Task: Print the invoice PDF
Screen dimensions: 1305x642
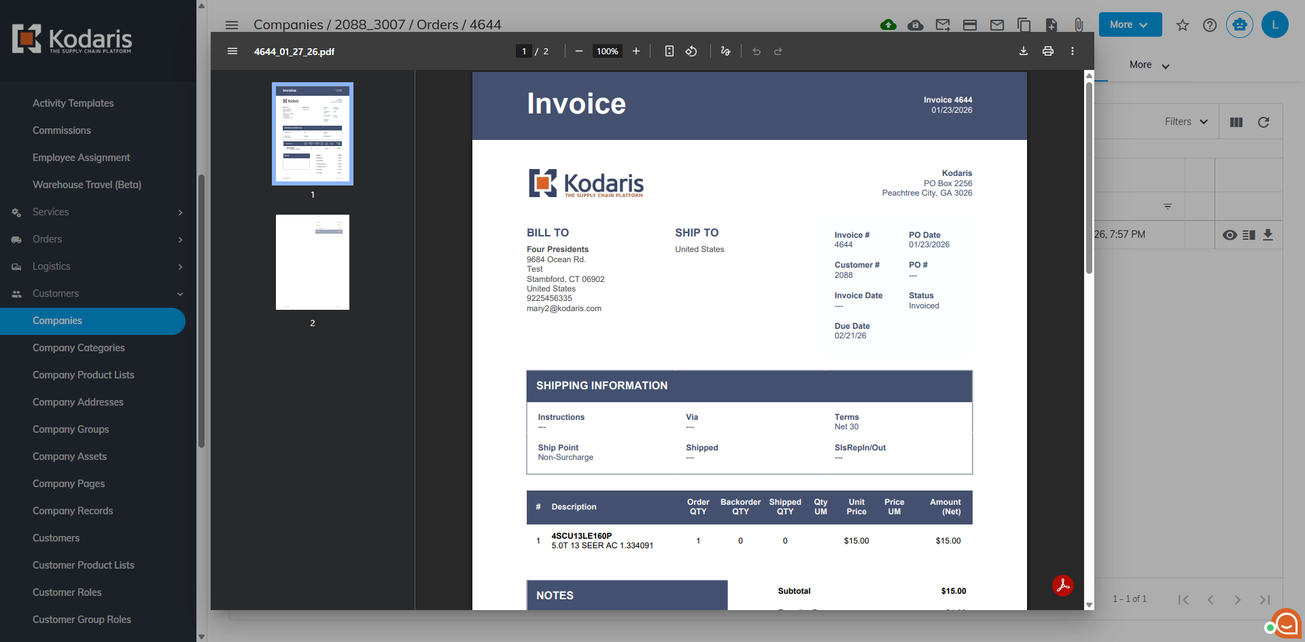Action: point(1048,51)
